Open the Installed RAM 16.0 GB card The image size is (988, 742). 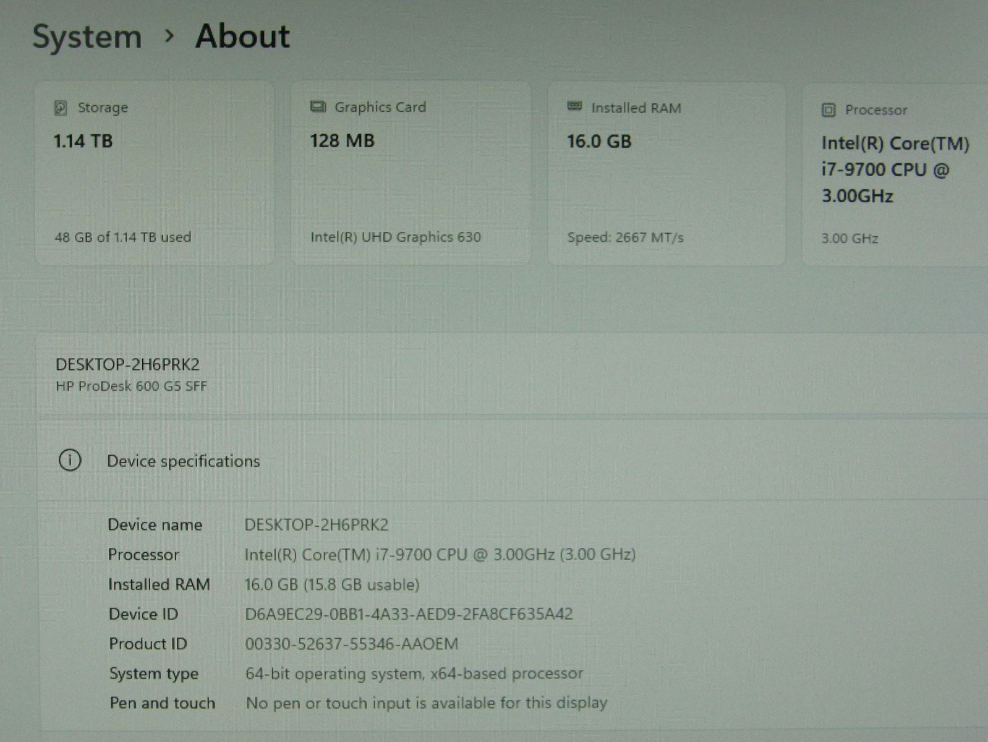coord(666,173)
